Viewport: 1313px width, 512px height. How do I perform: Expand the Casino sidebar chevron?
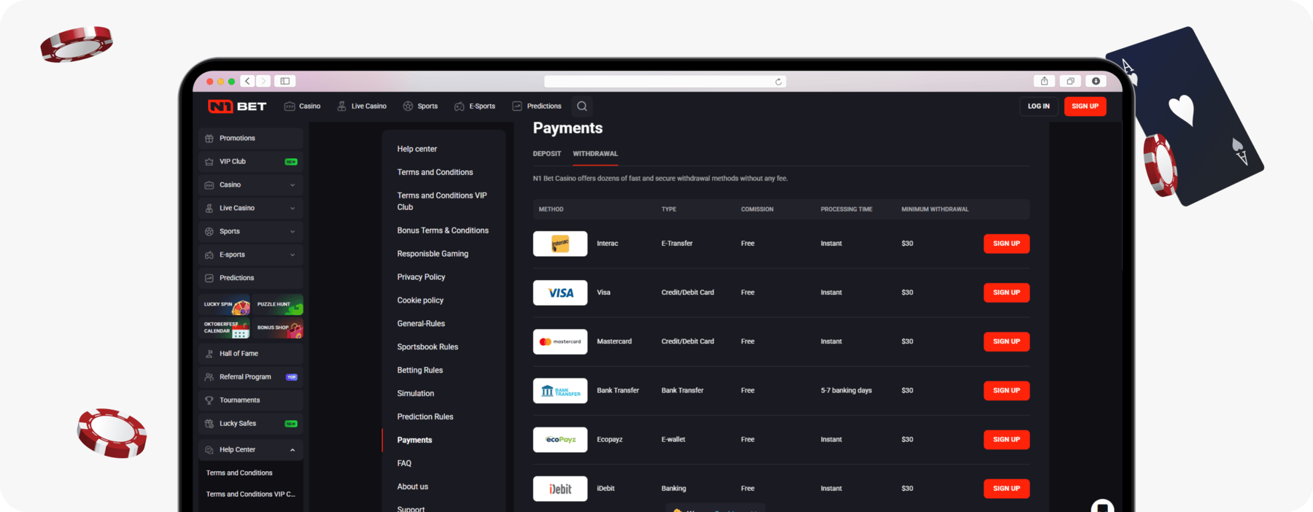tap(293, 185)
